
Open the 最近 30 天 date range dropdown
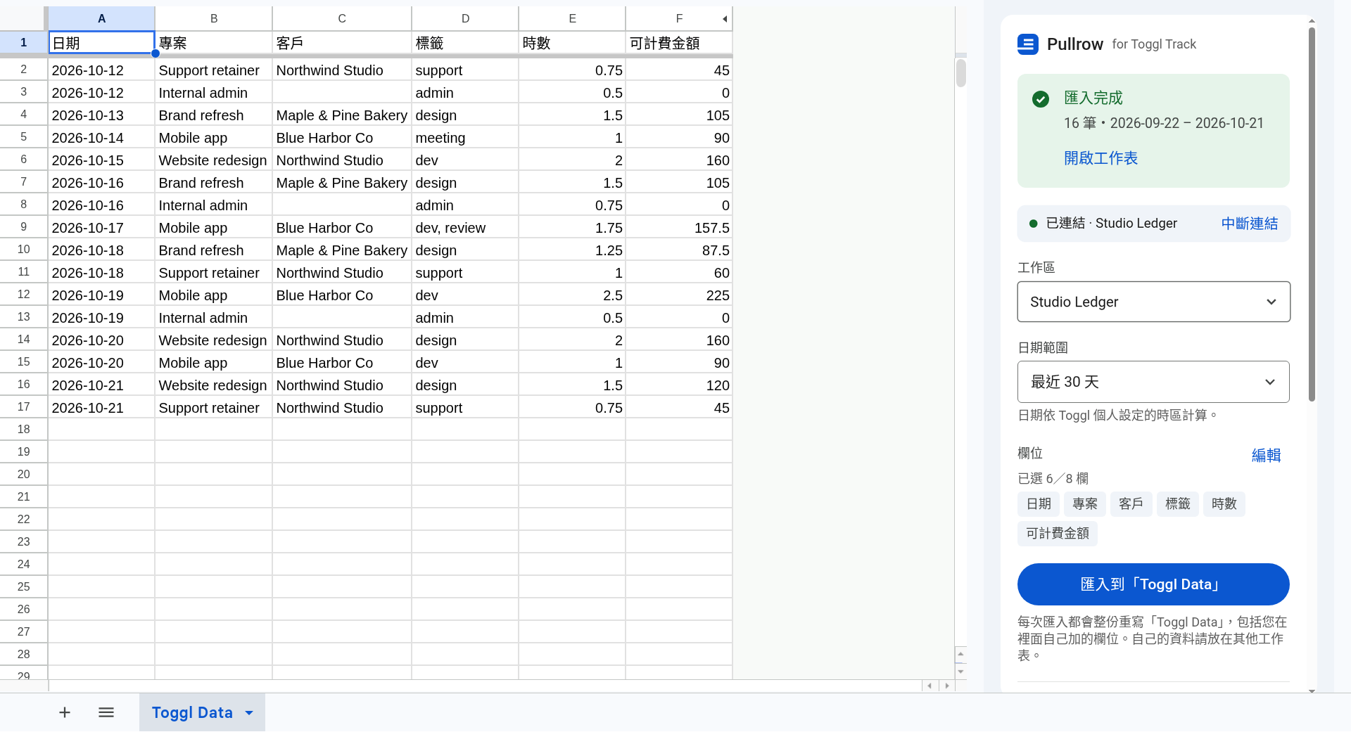coord(1153,382)
